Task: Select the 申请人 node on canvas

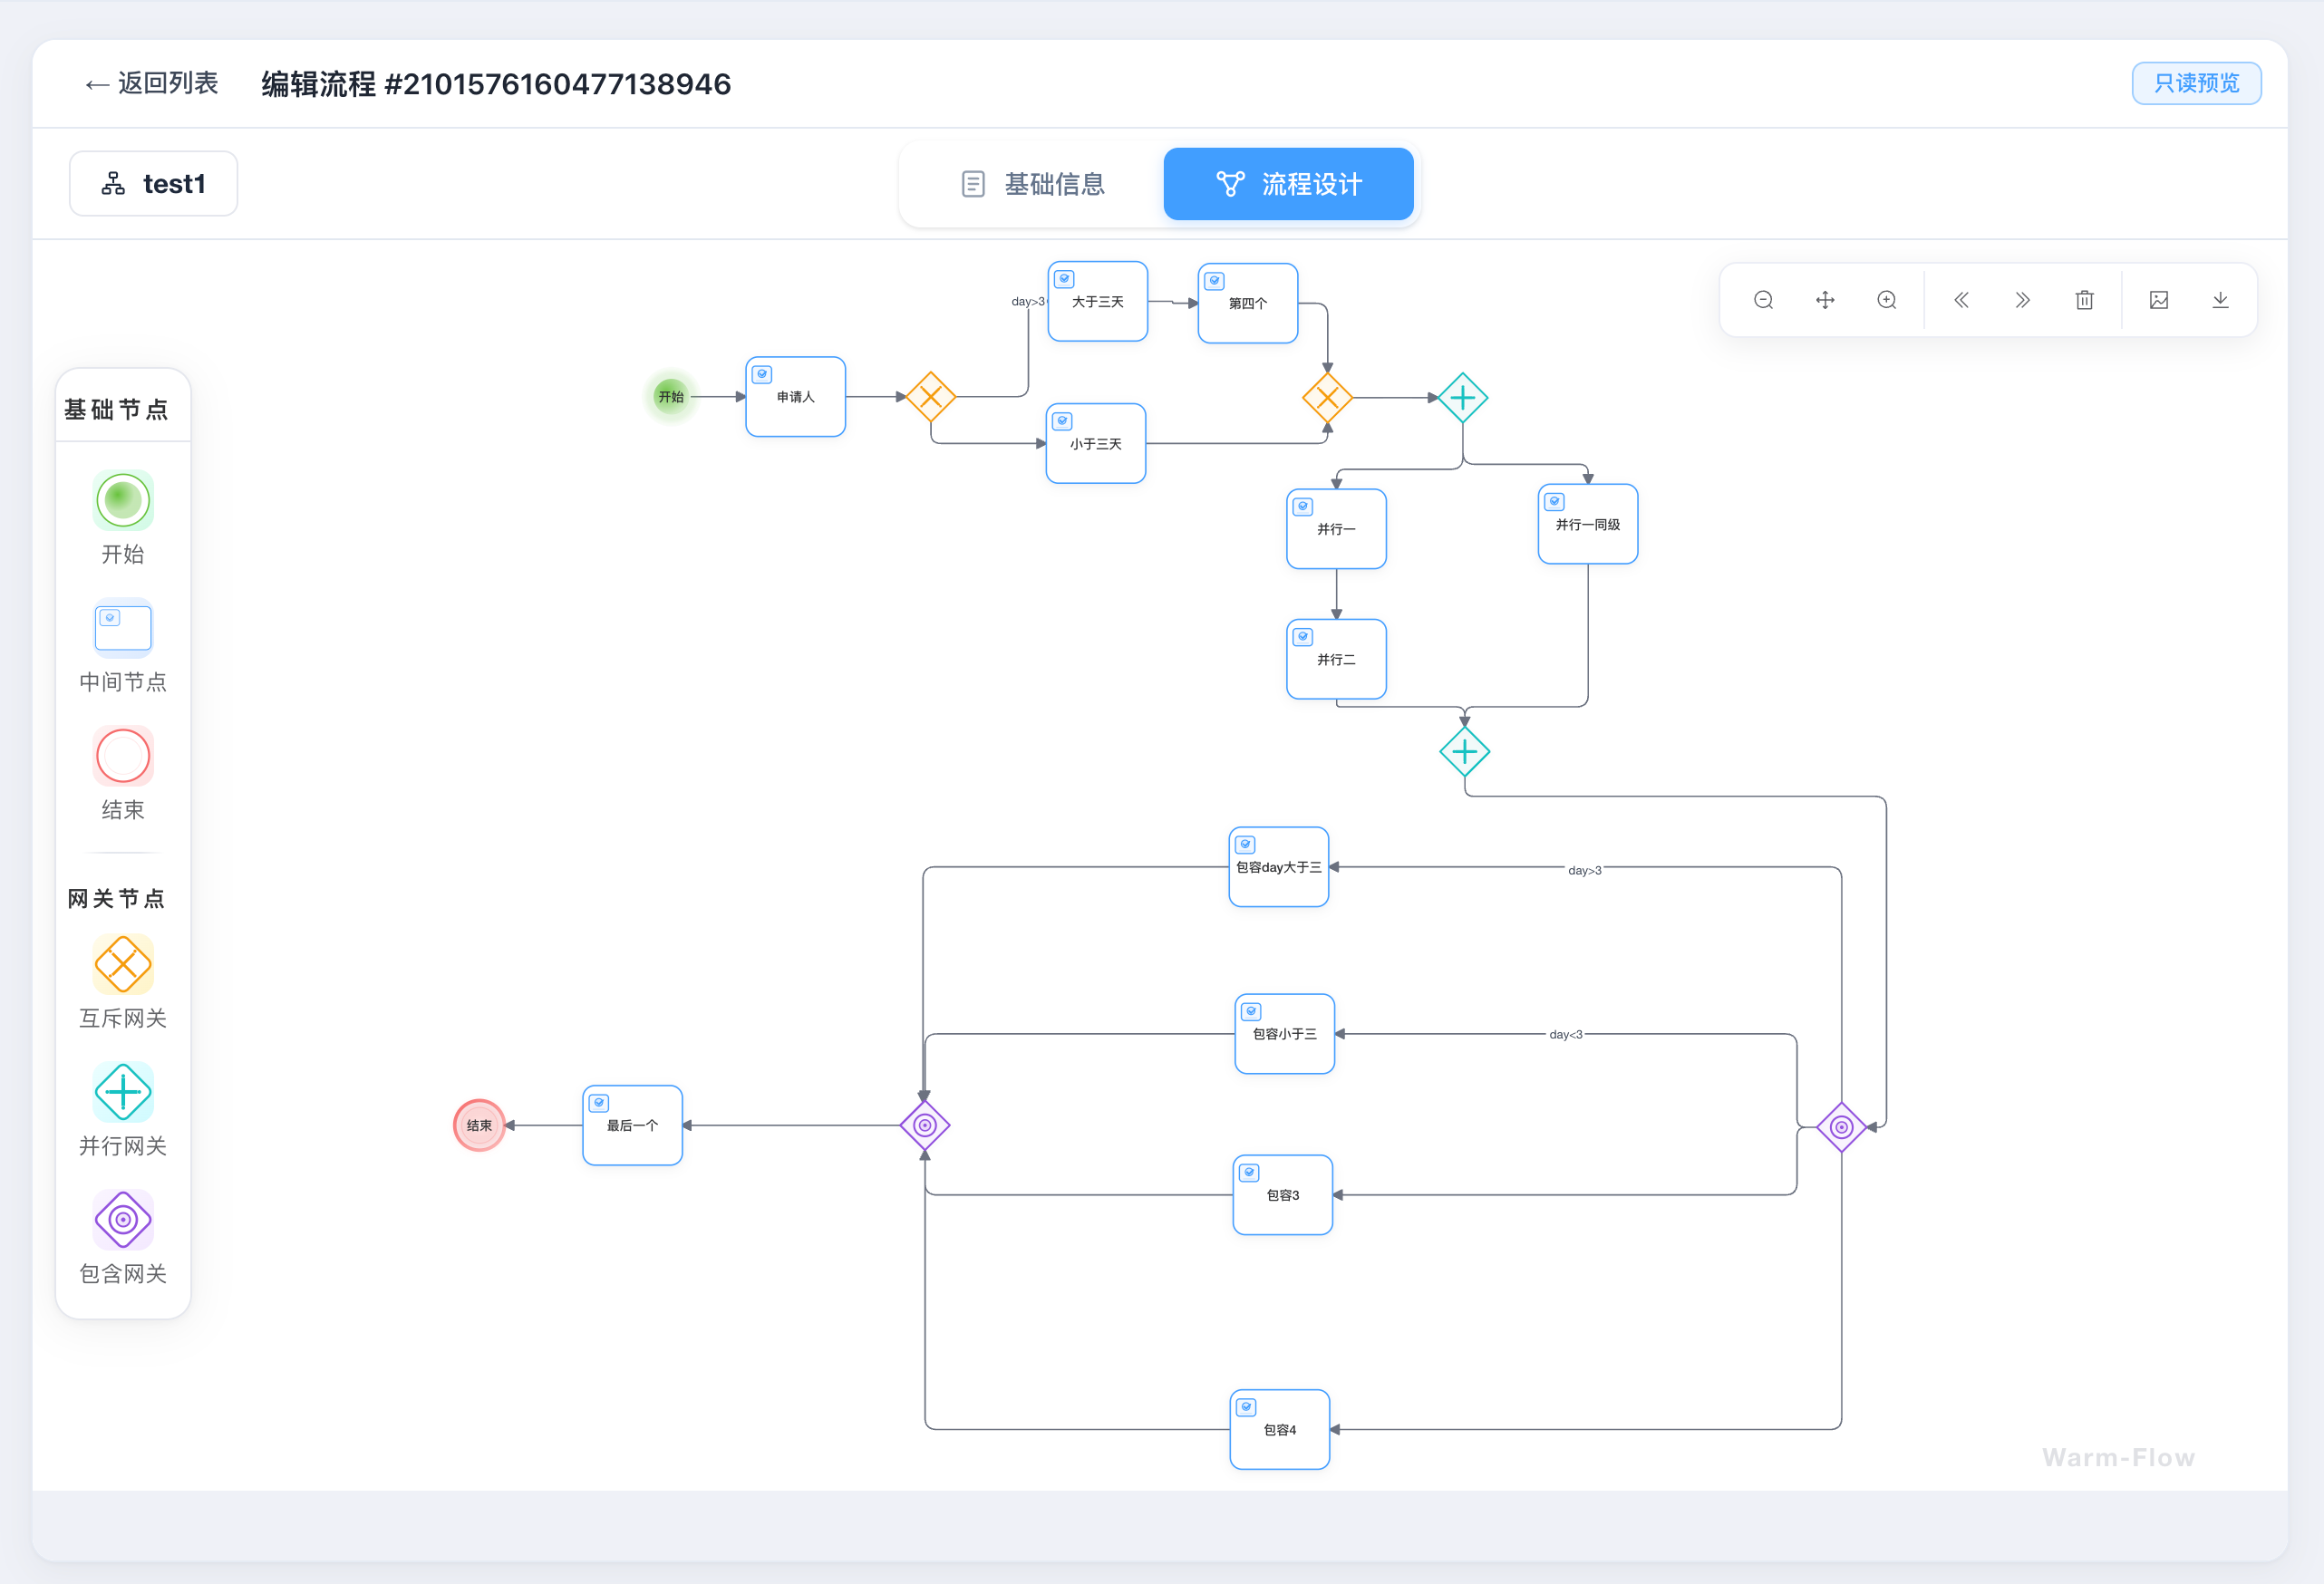Action: click(796, 397)
